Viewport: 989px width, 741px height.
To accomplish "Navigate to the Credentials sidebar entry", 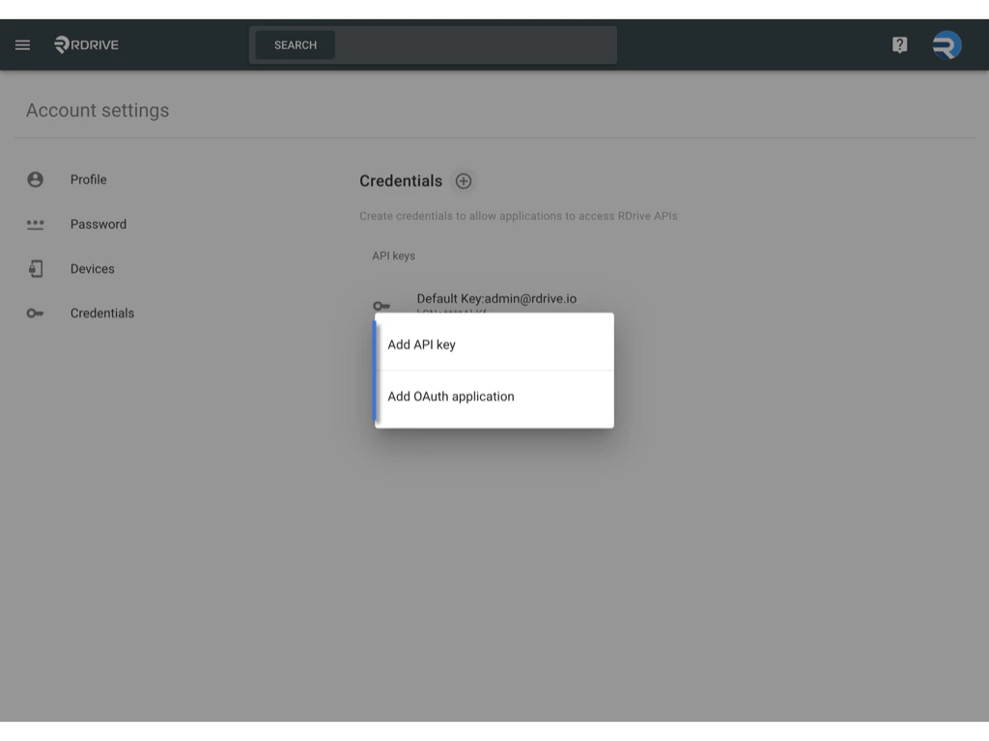I will [102, 313].
